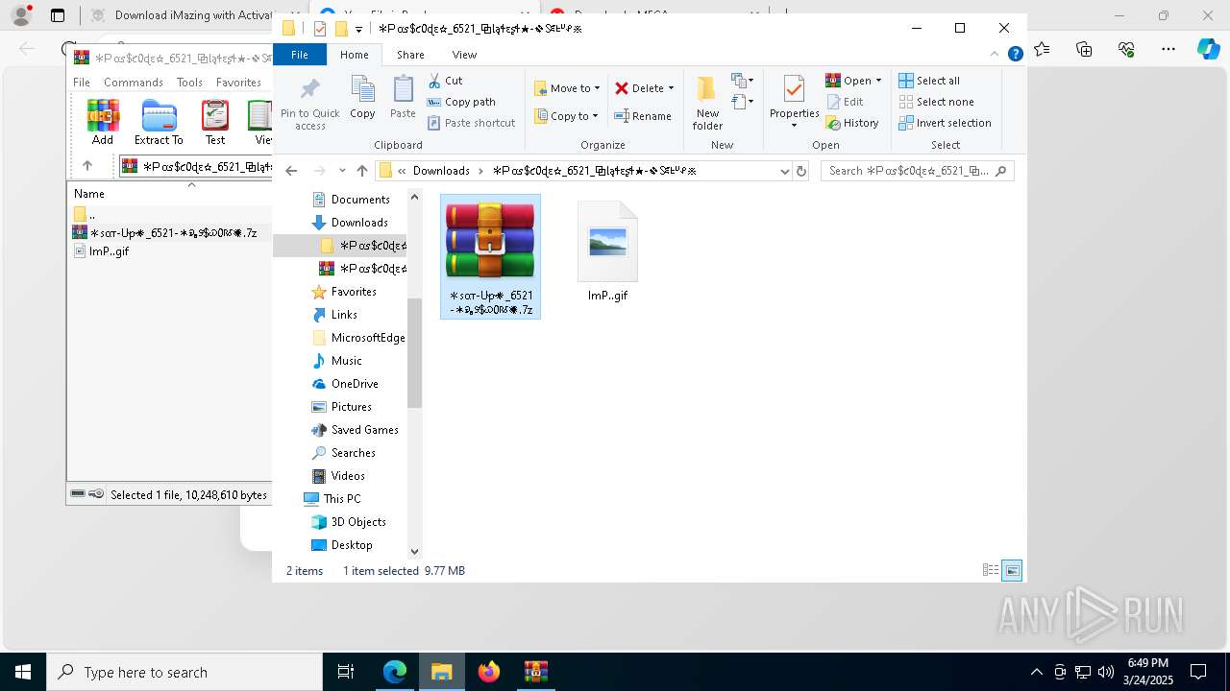Select Copy path in the ribbon
The width and height of the screenshot is (1230, 691).
tap(461, 102)
